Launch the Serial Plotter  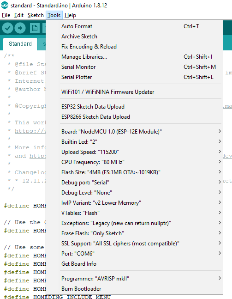click(134, 77)
